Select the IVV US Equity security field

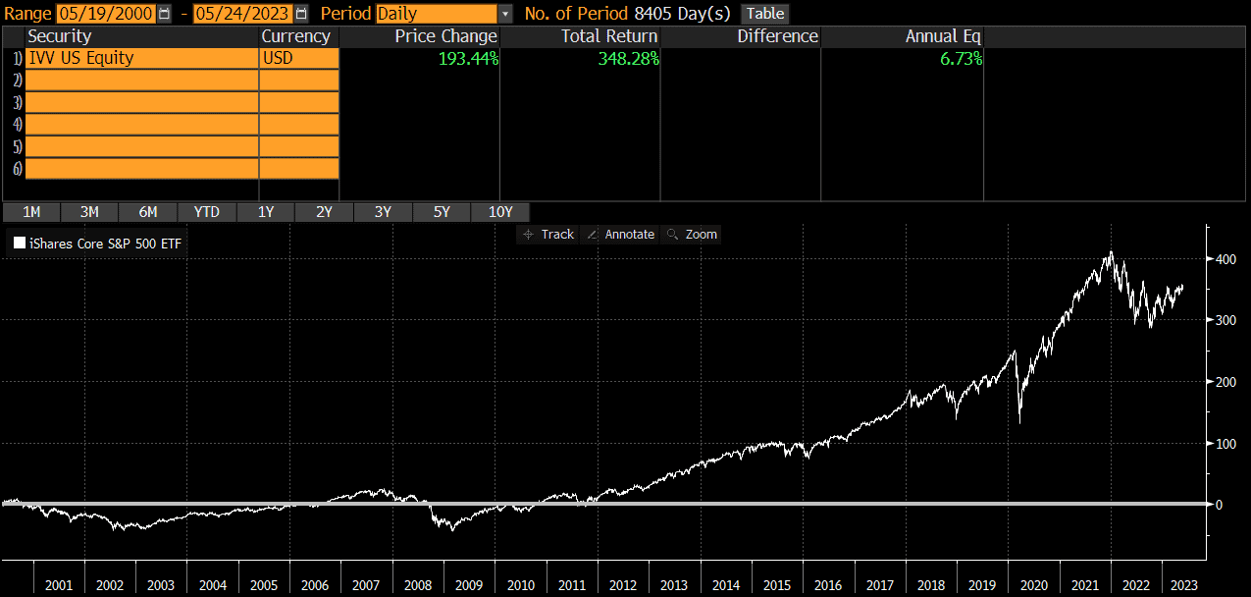click(141, 58)
